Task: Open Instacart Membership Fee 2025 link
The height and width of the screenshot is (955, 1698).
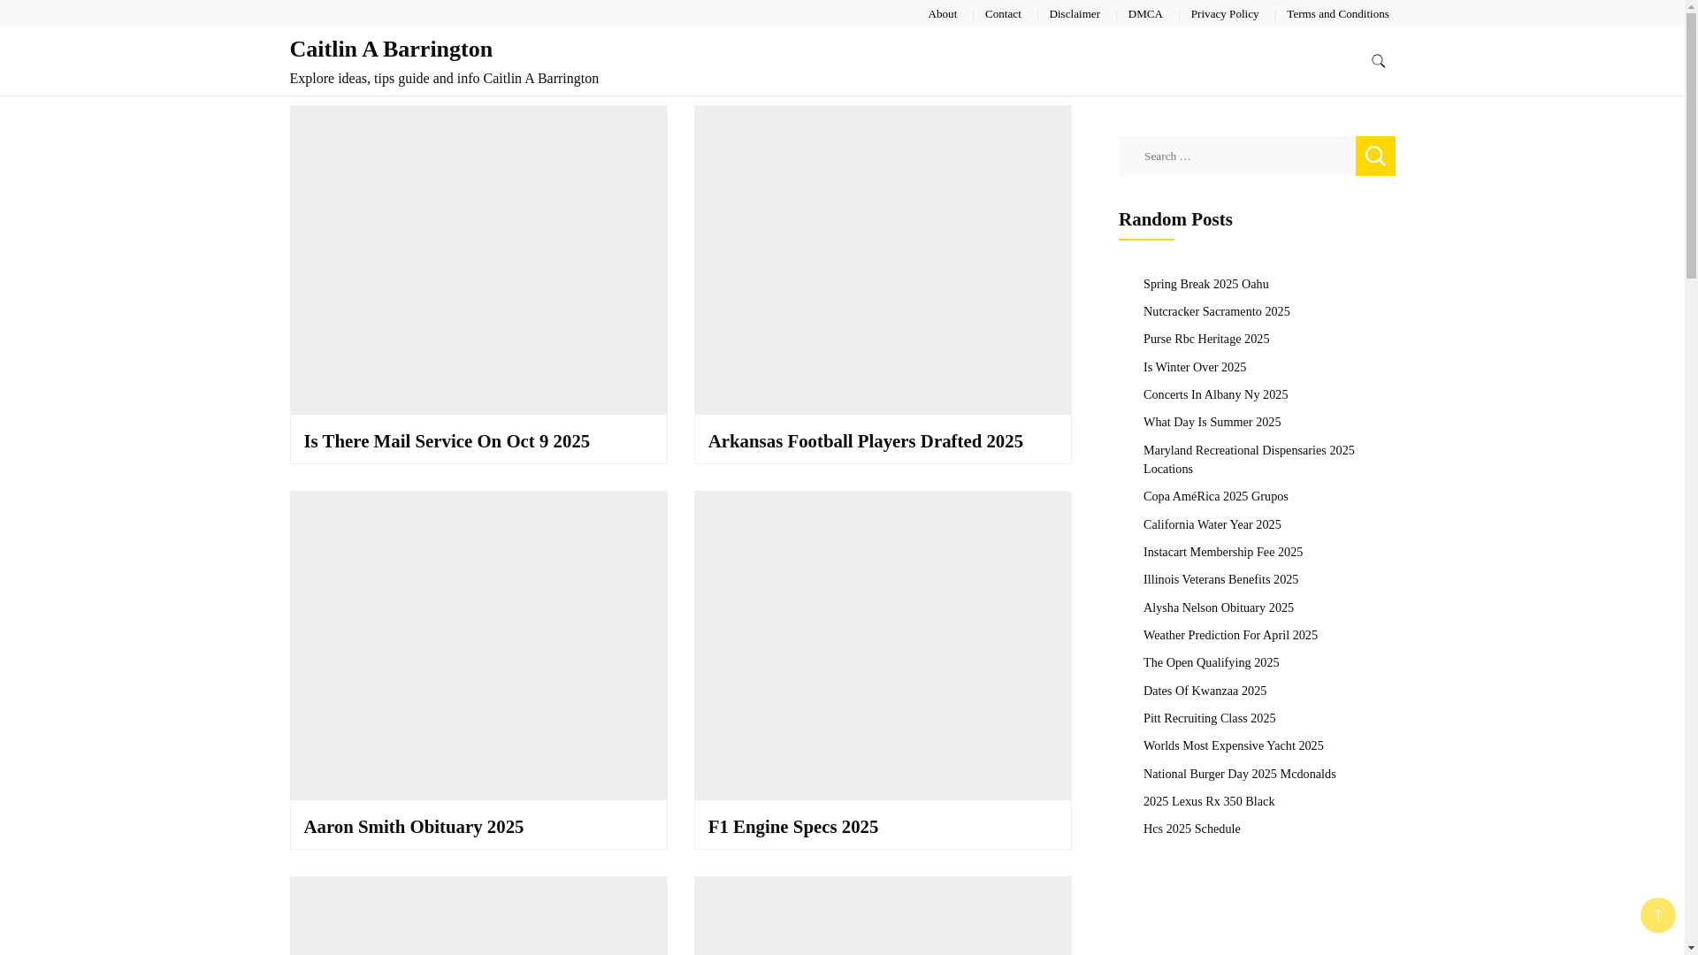Action: 1223,552
